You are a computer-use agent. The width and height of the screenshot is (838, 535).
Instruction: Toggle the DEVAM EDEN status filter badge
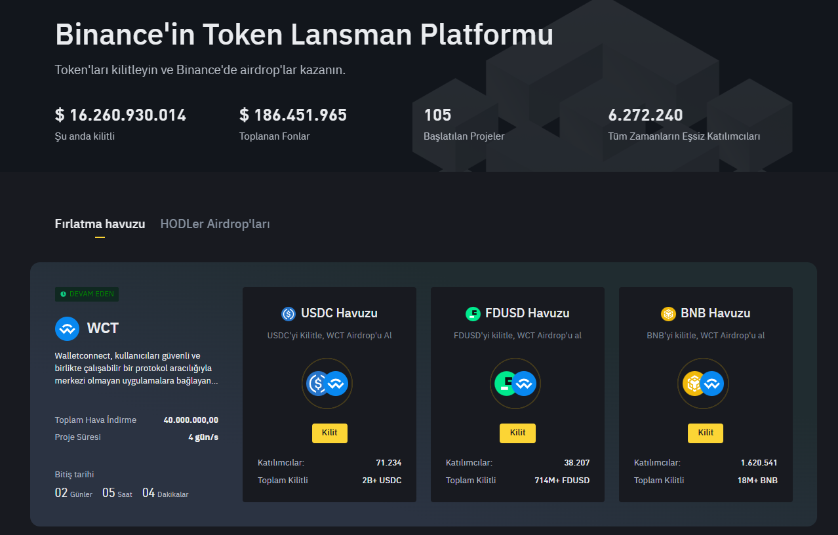click(87, 294)
